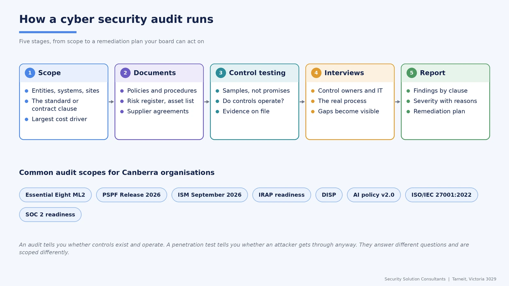
Task: Click "Samples, not promises" bullet text
Action: click(256, 91)
